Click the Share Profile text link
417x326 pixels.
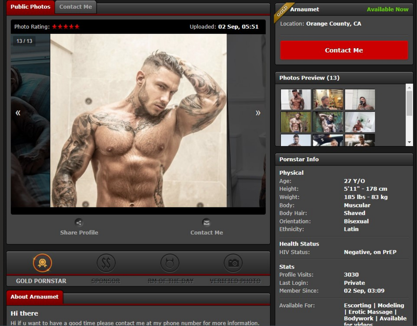coord(79,233)
